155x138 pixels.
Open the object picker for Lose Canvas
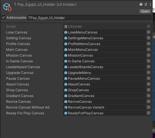pos(148,32)
